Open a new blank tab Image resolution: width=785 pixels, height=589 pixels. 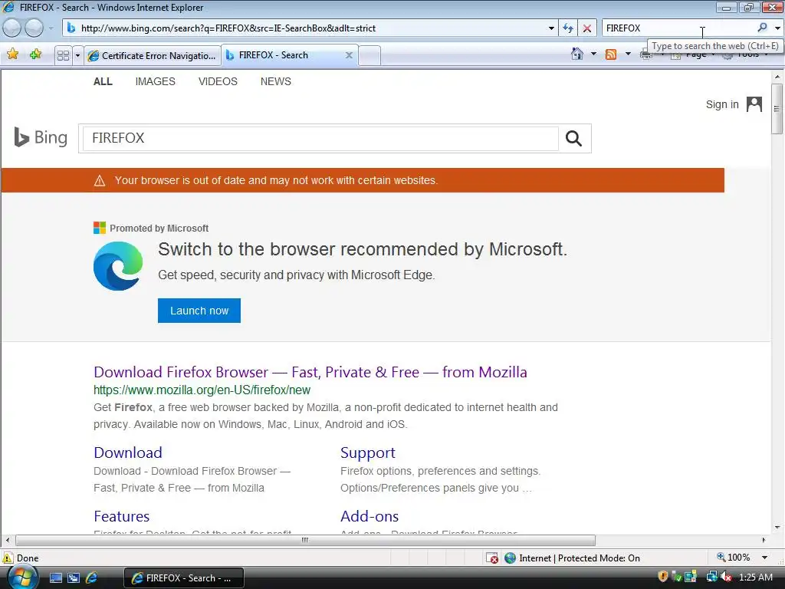370,55
